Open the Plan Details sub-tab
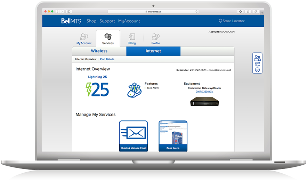The image size is (307, 181). [x=107, y=59]
